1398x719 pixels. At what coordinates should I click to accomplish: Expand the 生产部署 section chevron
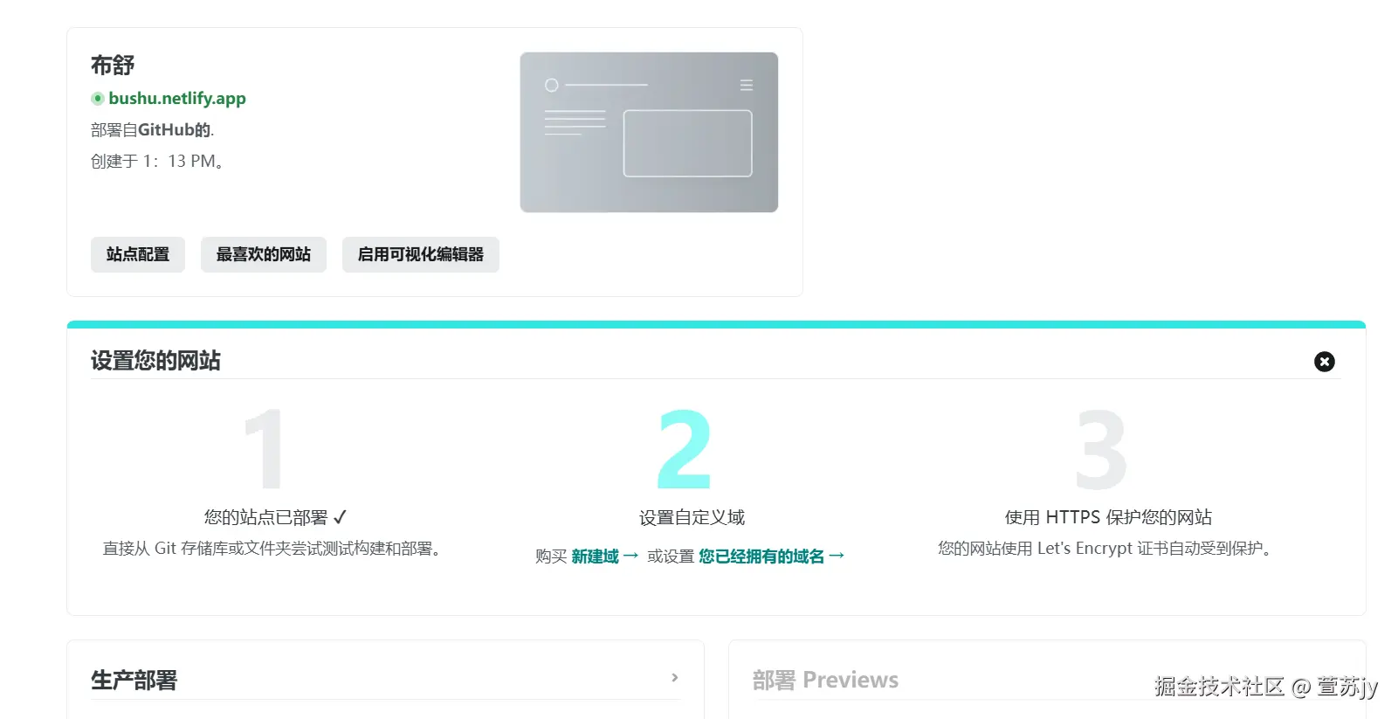tap(675, 678)
